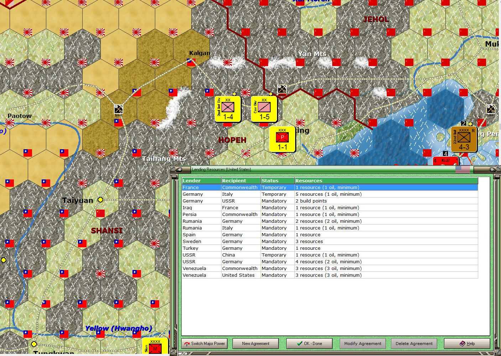The image size is (501, 356).
Task: Click the Yellow (Hwangho) river label
Action: coord(119,328)
